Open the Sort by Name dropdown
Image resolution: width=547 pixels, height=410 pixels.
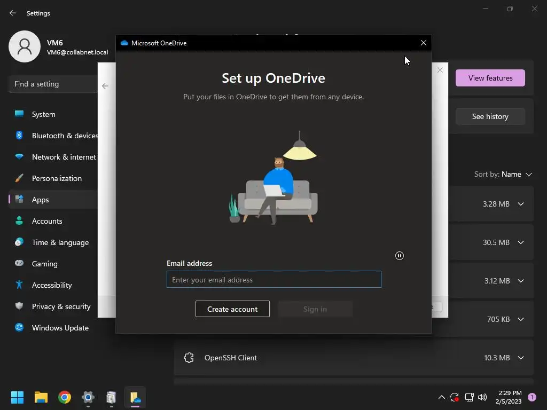[x=503, y=174]
